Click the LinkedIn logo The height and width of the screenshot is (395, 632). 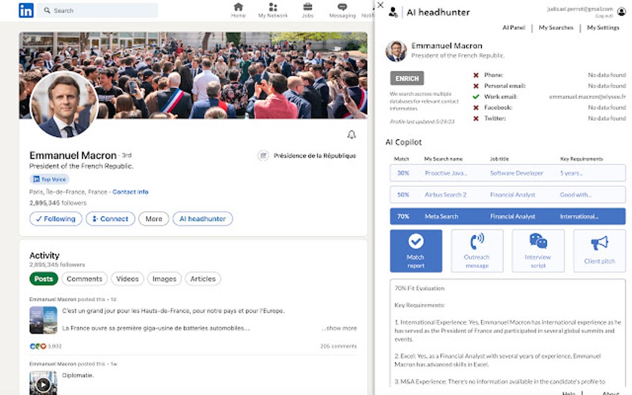point(26,10)
